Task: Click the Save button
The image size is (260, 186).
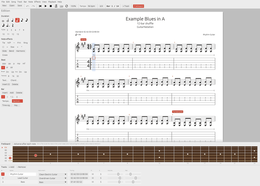Action: coord(20,6)
